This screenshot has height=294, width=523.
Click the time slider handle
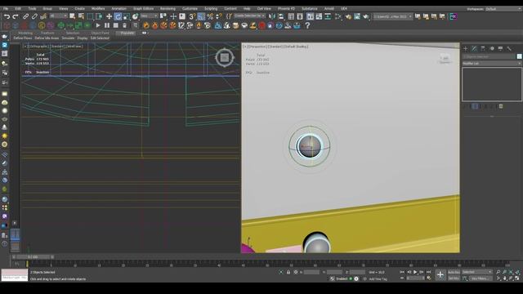click(34, 257)
